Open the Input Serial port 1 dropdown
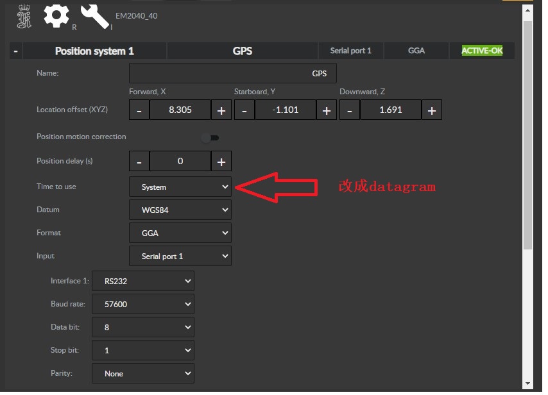The image size is (548, 395). pyautogui.click(x=180, y=256)
